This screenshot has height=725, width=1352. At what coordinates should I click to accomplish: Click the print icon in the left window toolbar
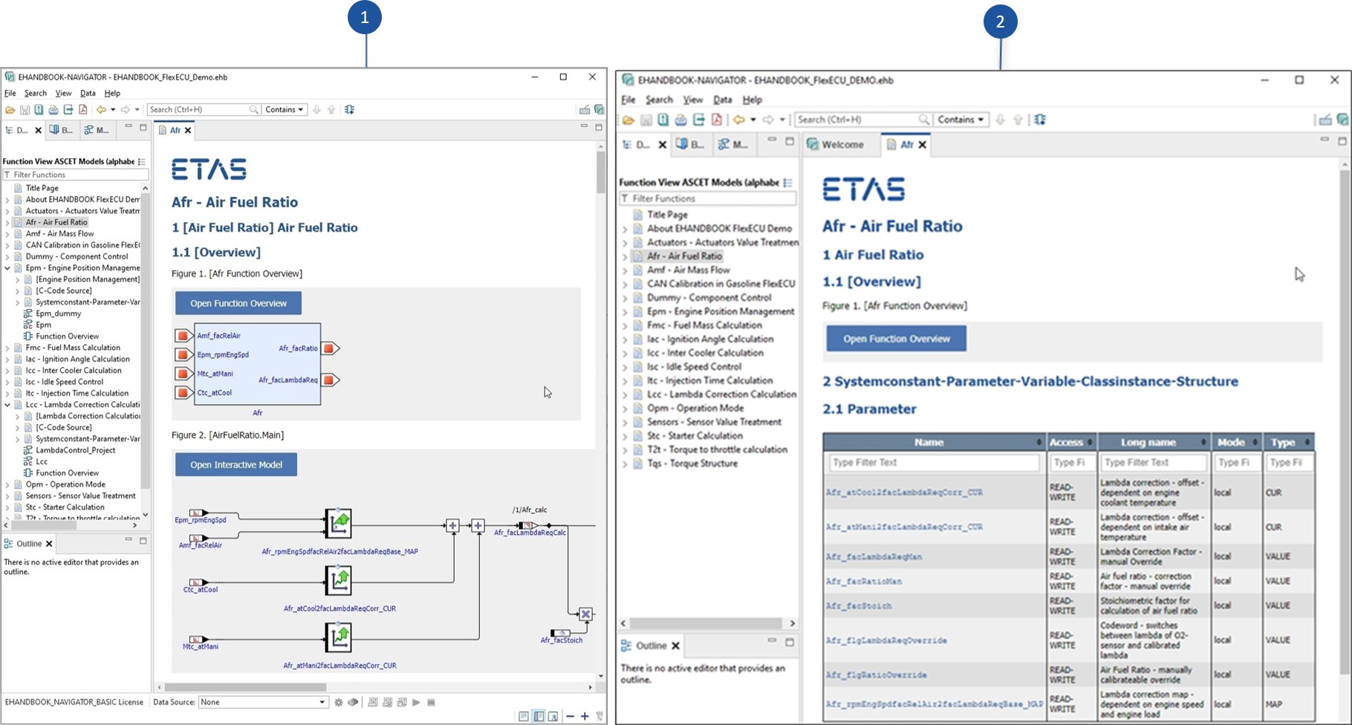point(53,110)
